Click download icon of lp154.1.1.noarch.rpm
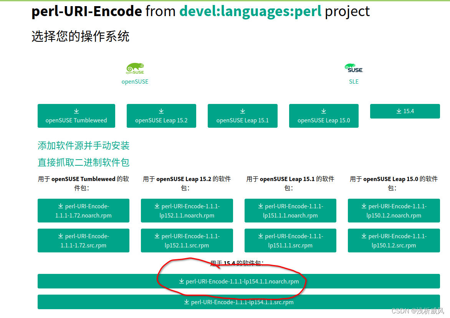 click(x=182, y=281)
